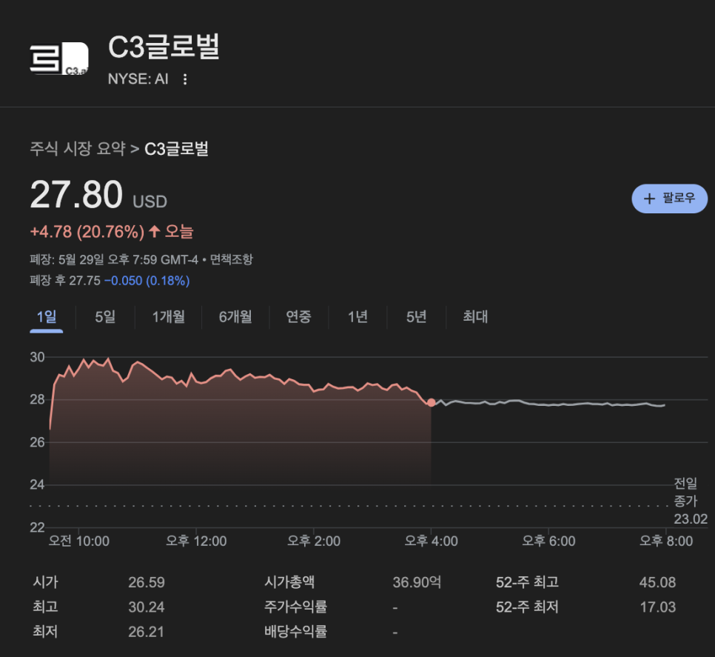Click the 팔로우 follow button
This screenshot has height=657, width=715.
(669, 199)
